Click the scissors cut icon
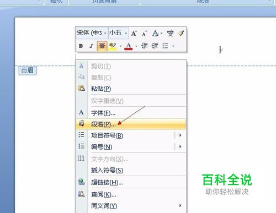The image size is (276, 213). point(81,65)
